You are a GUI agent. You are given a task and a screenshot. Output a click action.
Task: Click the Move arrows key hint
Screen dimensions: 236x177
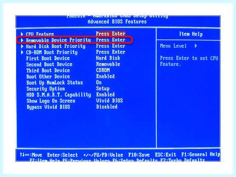click(31, 155)
